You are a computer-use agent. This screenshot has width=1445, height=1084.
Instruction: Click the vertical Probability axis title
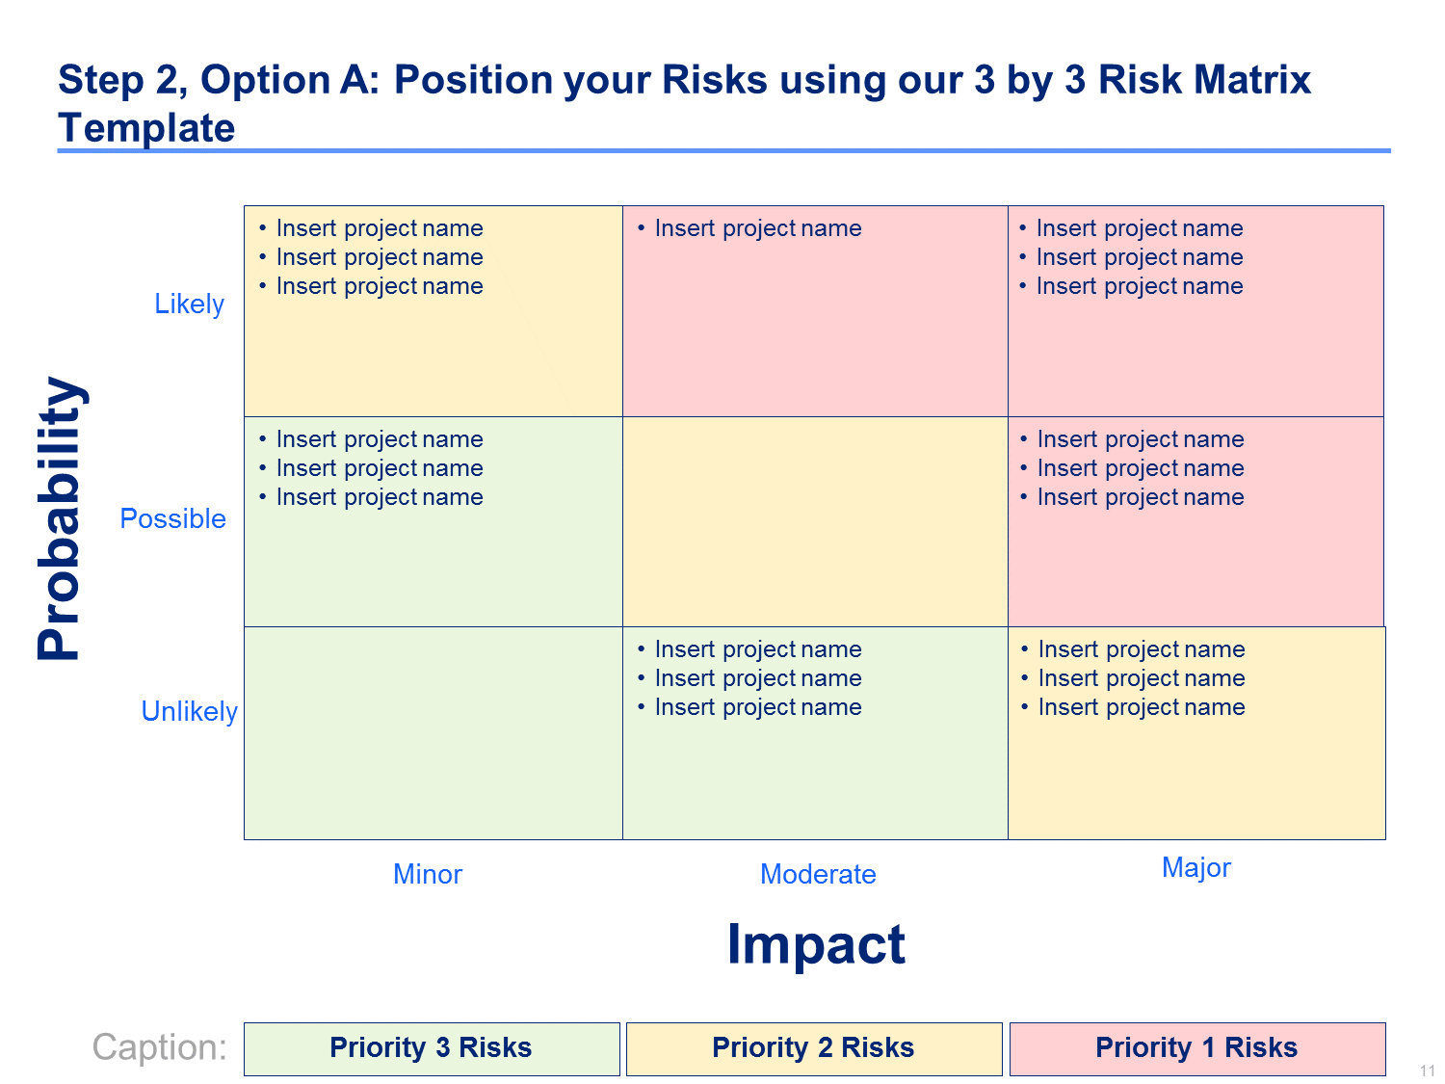(x=61, y=518)
